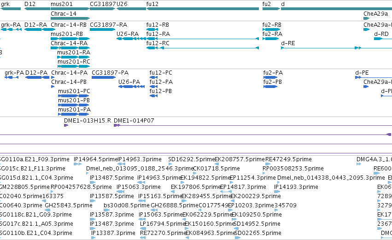Screen dimensions: 392x240
Task: Click the U26-PA protein label
Action: pyautogui.click(x=129, y=82)
